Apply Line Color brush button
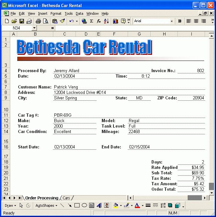Image resolution: width=216 pixels, height=217 pixels. [x=127, y=205]
